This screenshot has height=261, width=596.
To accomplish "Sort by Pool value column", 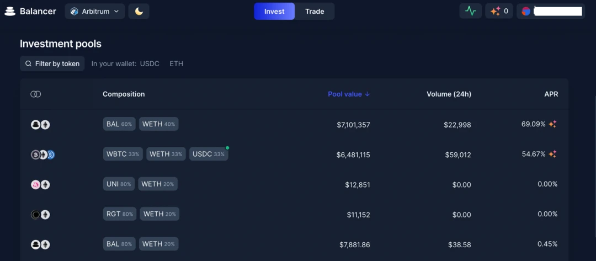I will 349,94.
